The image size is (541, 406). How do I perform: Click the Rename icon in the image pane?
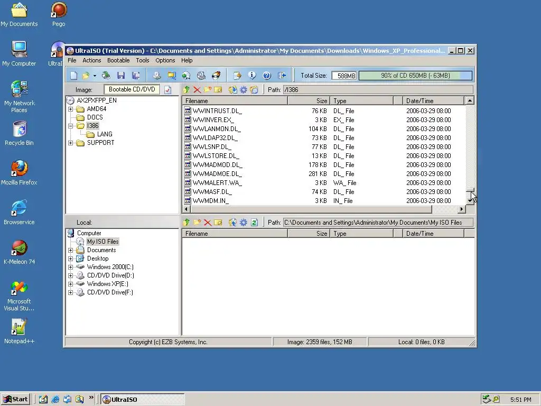click(218, 90)
